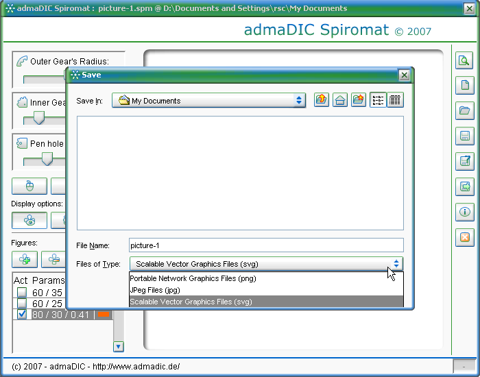
Task: Jump to home folder in Save dialog
Action: click(x=340, y=100)
